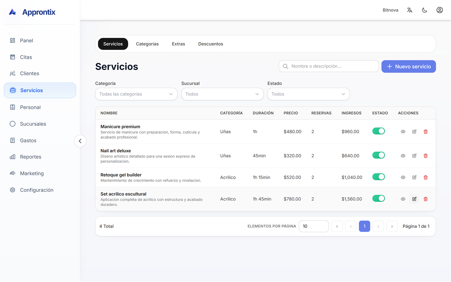Go to next page button
Screen dimensions: 451x282
coord(378,226)
